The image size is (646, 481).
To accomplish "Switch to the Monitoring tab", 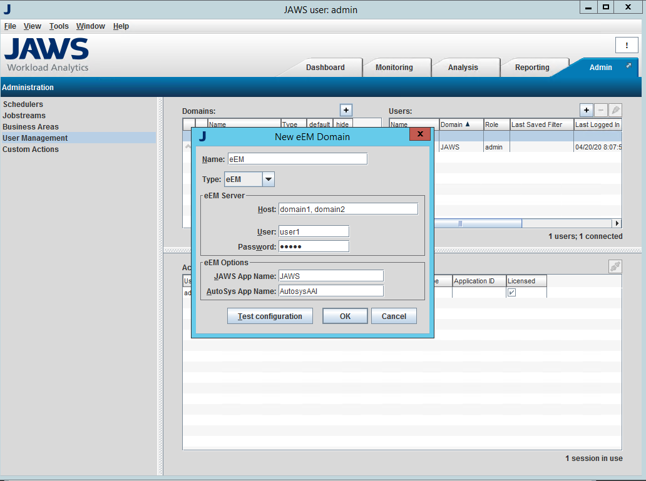I will pyautogui.click(x=394, y=68).
